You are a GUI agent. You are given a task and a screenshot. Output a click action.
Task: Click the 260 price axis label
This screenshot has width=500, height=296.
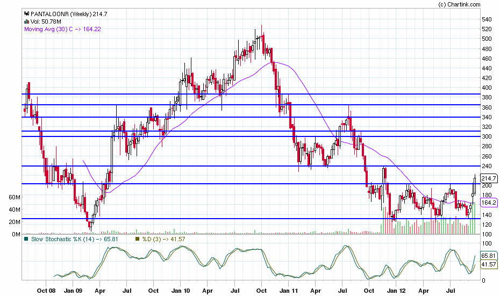(x=487, y=156)
